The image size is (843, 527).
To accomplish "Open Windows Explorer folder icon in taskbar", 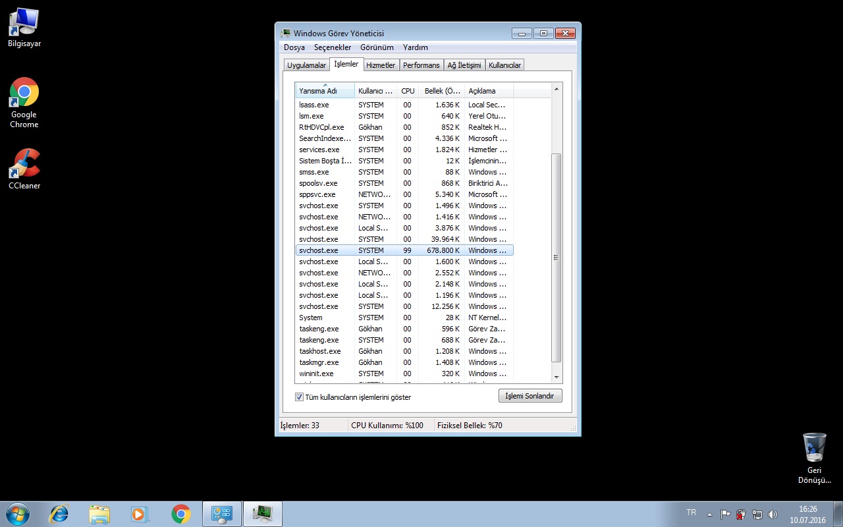I will pos(99,514).
